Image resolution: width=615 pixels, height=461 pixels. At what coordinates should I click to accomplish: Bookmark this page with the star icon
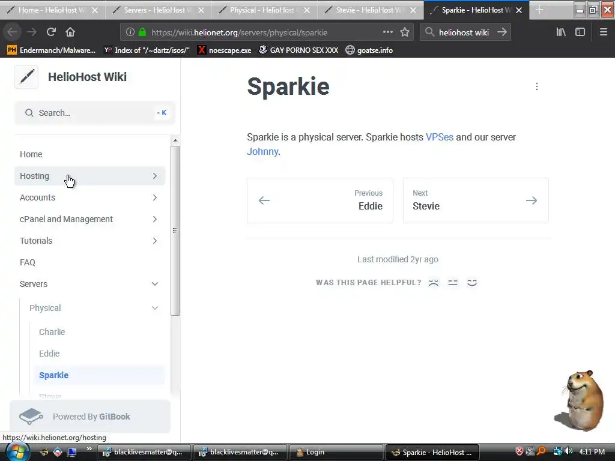[405, 32]
